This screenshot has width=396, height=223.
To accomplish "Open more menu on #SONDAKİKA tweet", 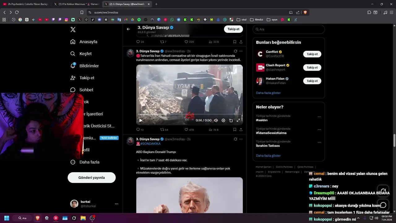I will pos(241,139).
